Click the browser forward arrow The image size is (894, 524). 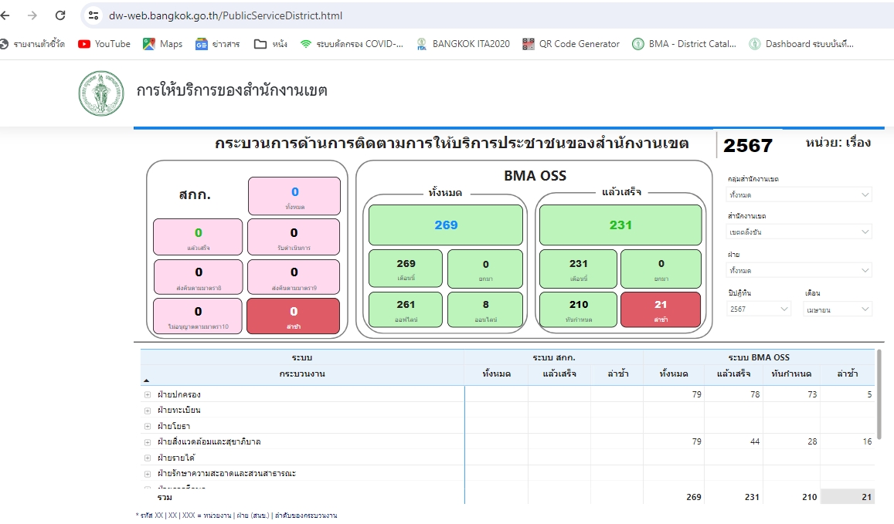[x=32, y=15]
